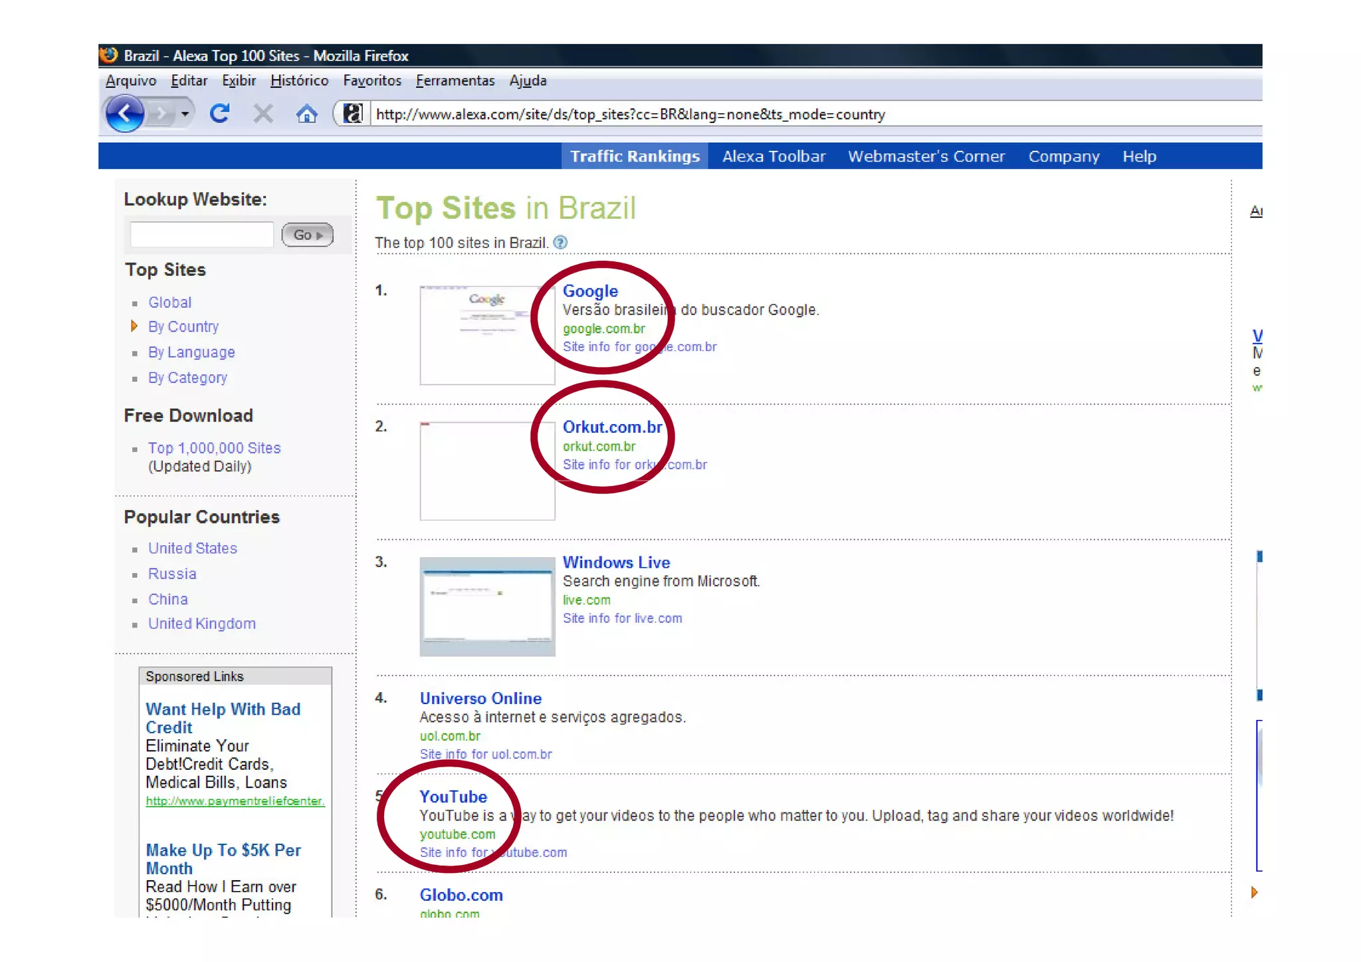
Task: Open the back/forward history dropdown arrow
Action: pyautogui.click(x=185, y=114)
